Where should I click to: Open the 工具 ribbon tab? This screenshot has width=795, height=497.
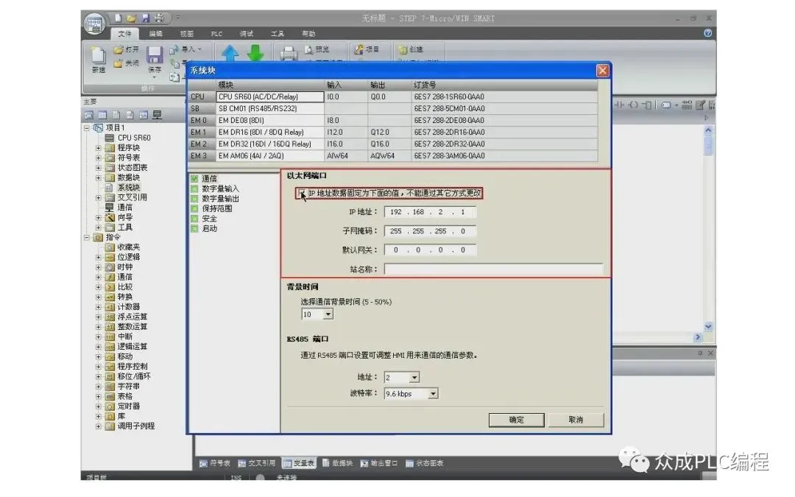click(278, 33)
